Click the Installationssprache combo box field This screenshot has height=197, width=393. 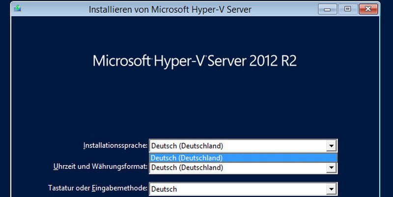pyautogui.click(x=243, y=146)
